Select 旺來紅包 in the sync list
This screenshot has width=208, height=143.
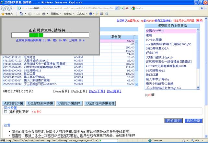pyautogui.click(x=152, y=53)
